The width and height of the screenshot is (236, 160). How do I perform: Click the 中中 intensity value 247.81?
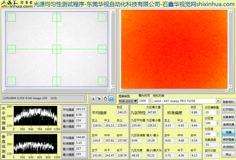click(109, 140)
